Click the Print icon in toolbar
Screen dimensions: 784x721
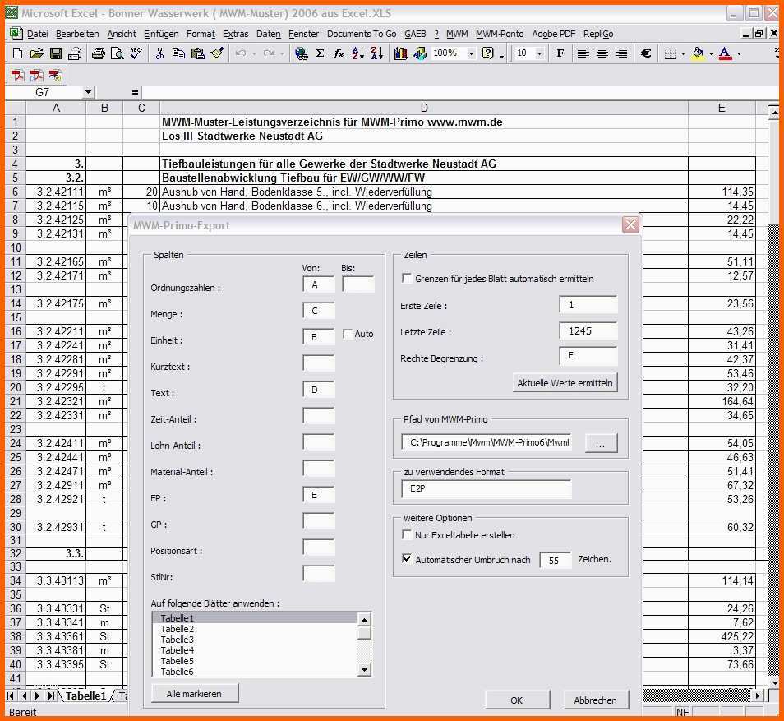98,53
